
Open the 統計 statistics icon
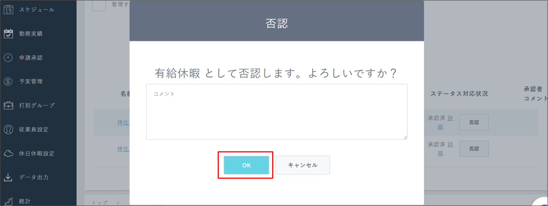(x=9, y=201)
